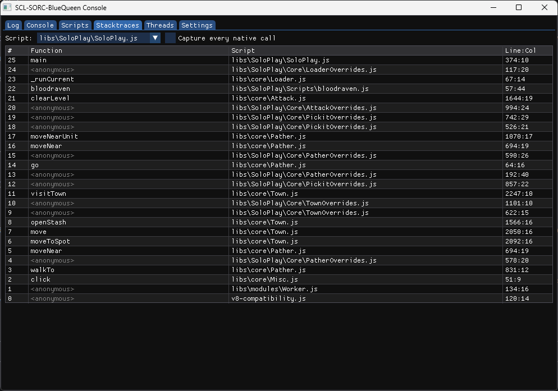Click PatherOverrides.js path at line 578:20
The image size is (558, 391).
(x=304, y=260)
